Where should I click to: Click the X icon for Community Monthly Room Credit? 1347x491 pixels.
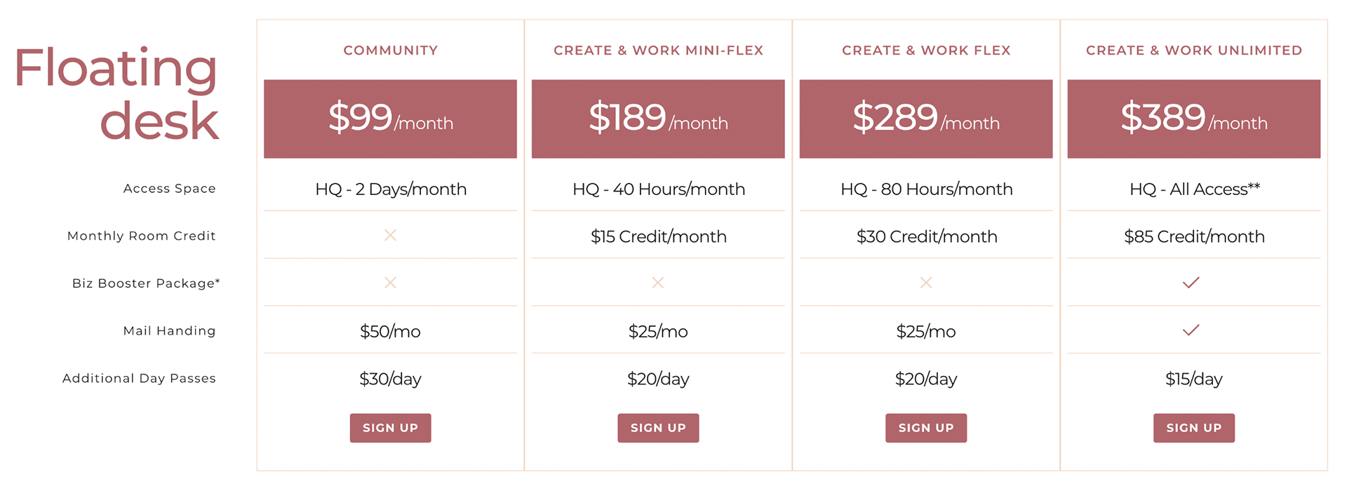tap(390, 235)
